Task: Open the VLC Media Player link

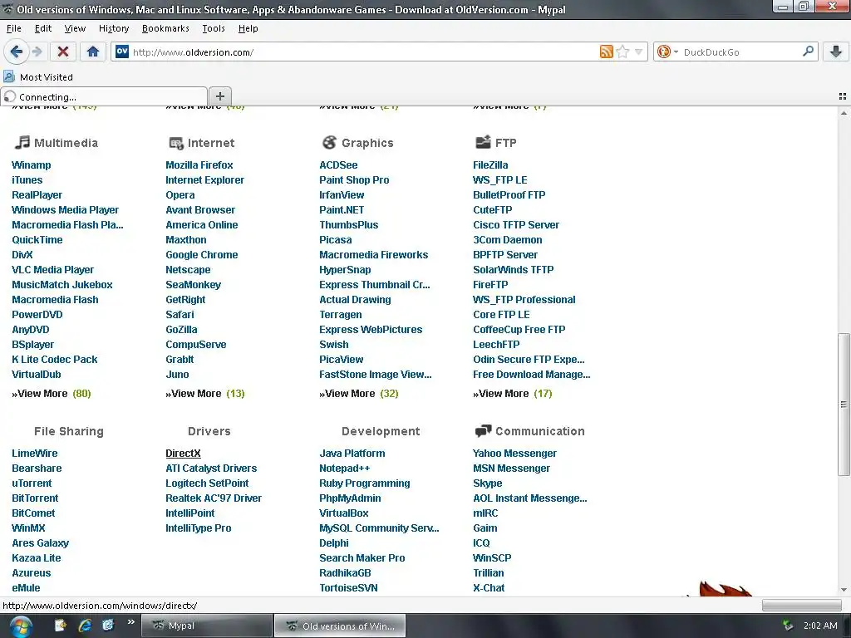Action: click(x=52, y=270)
